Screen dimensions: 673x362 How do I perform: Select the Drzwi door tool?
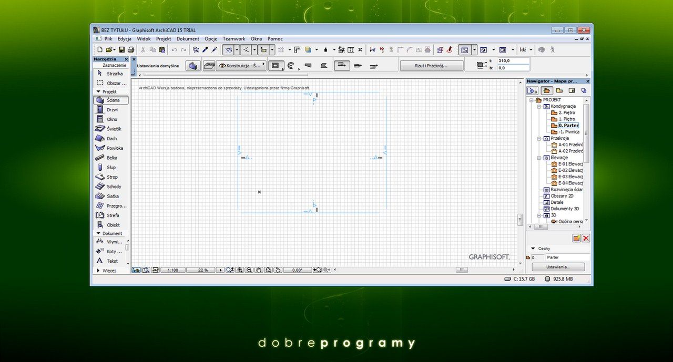[x=111, y=110]
